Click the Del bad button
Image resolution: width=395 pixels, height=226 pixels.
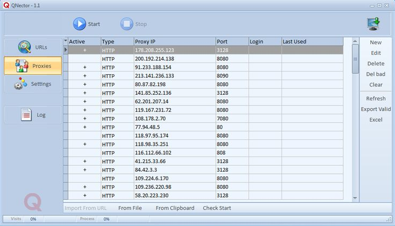pos(376,74)
